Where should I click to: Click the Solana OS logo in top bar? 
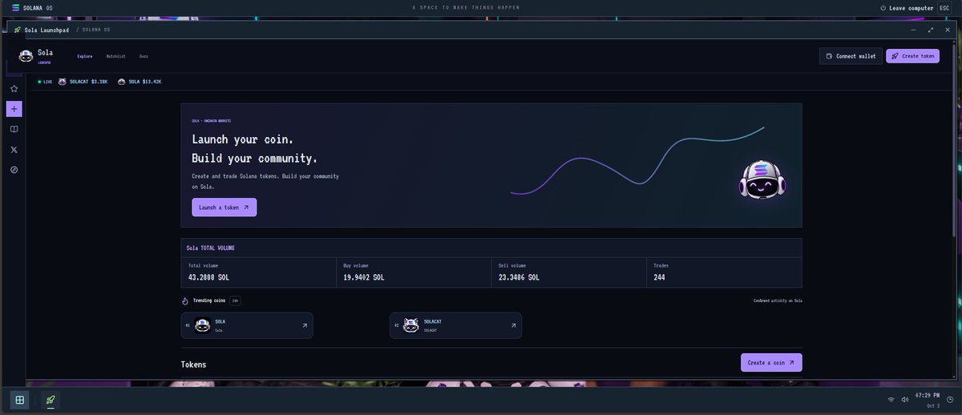pyautogui.click(x=16, y=8)
